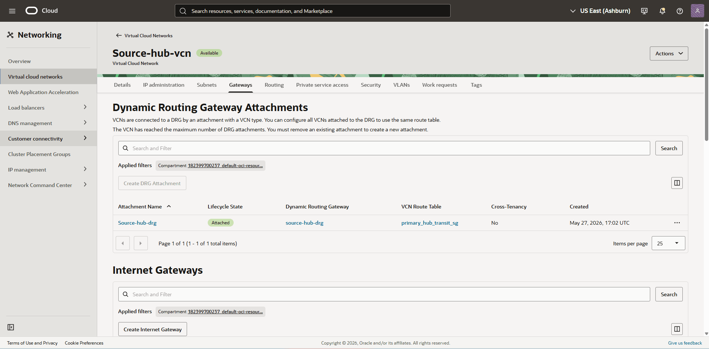Expand IP management in the sidebar
Viewport: 709px width, 349px height.
85,169
